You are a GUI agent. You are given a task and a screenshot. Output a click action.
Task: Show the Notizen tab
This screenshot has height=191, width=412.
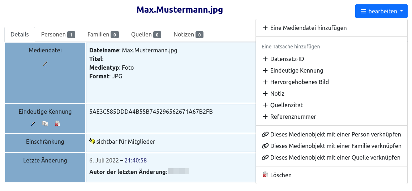188,34
